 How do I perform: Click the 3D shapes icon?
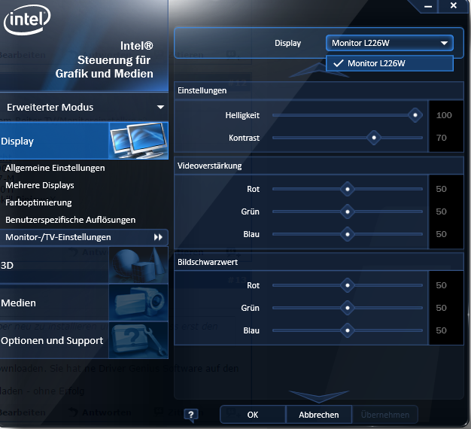[x=138, y=265]
